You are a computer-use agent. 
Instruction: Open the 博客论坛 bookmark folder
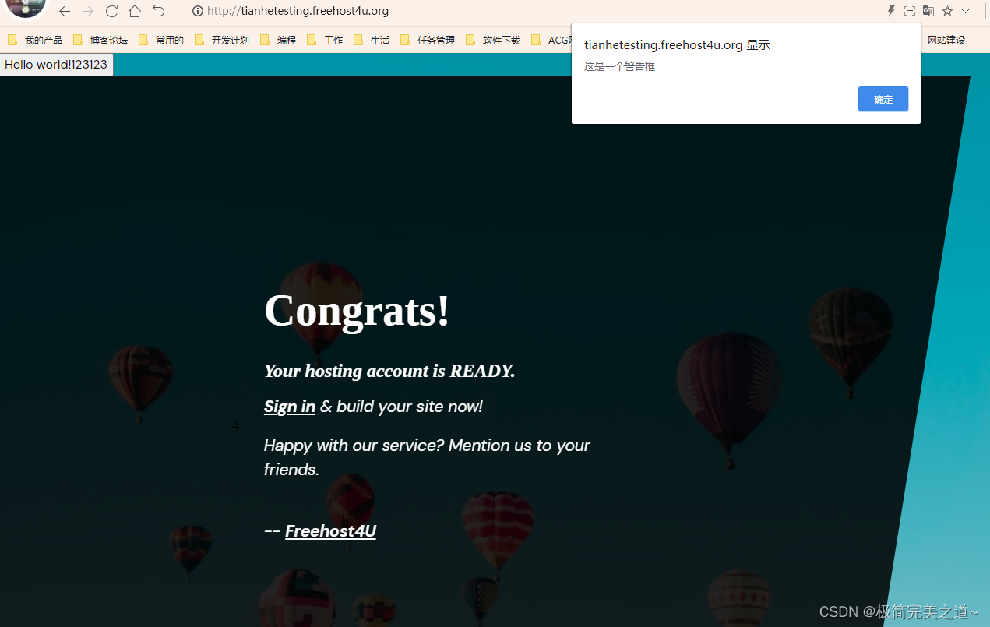pyautogui.click(x=100, y=40)
